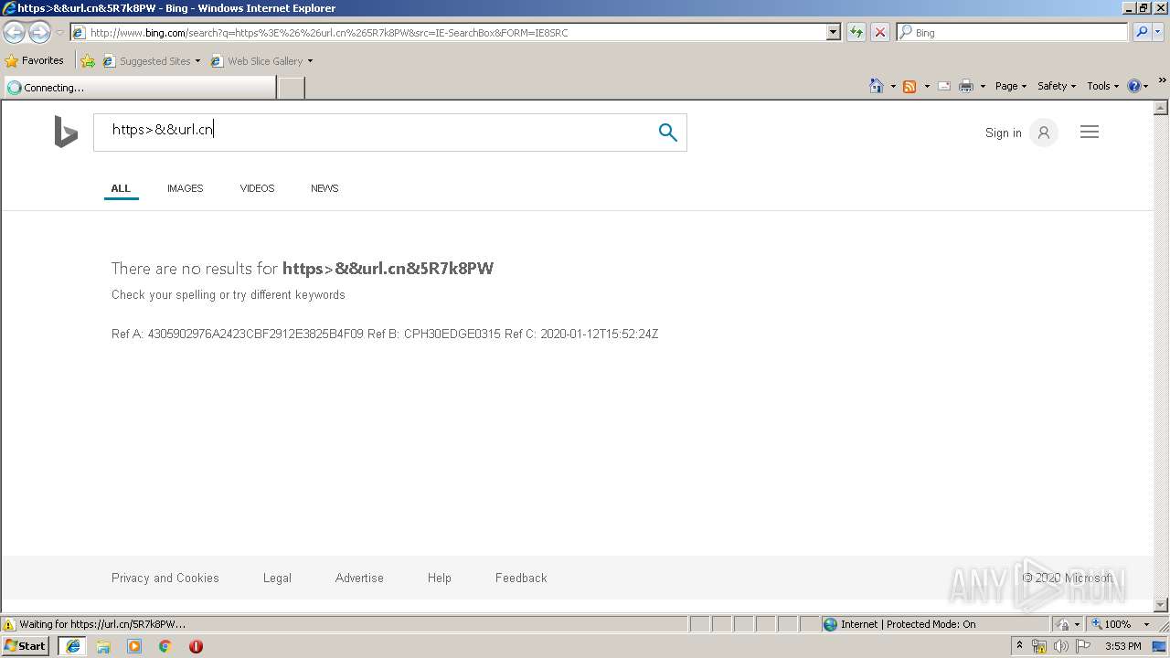1170x658 pixels.
Task: Click the Read mail icon
Action: (944, 86)
